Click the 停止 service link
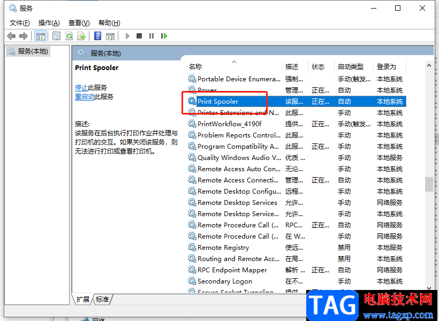439x321 pixels. click(x=81, y=88)
